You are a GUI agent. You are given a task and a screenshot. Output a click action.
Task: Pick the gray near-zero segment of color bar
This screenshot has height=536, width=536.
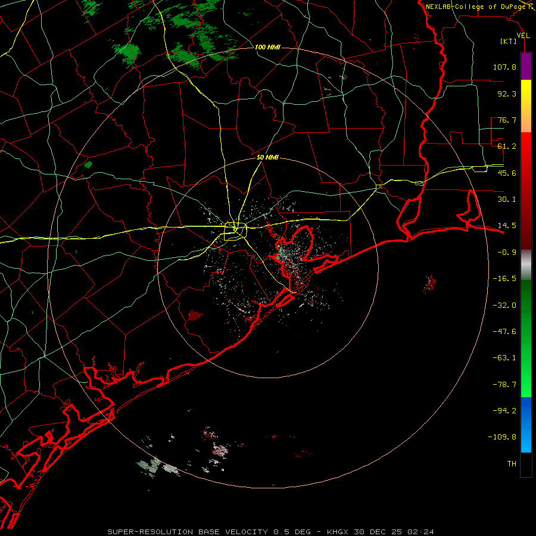point(526,264)
